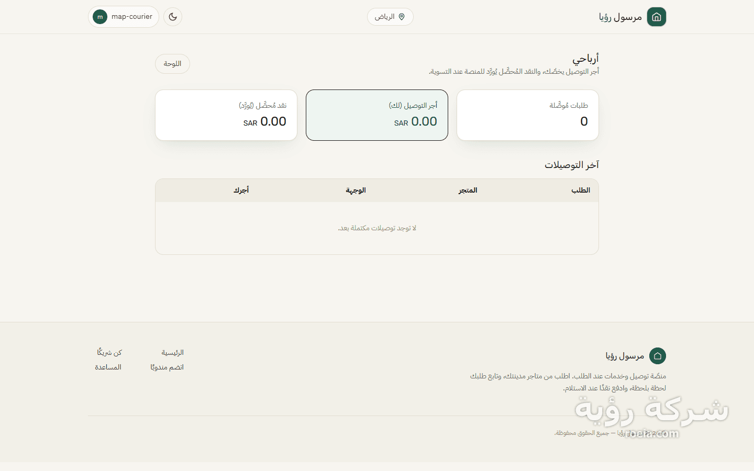Click the لا توجد توصيلات مكتملة بعد message

pos(377,228)
